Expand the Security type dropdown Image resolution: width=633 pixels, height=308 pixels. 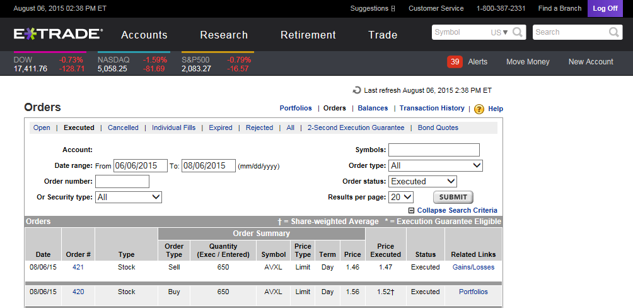(129, 197)
